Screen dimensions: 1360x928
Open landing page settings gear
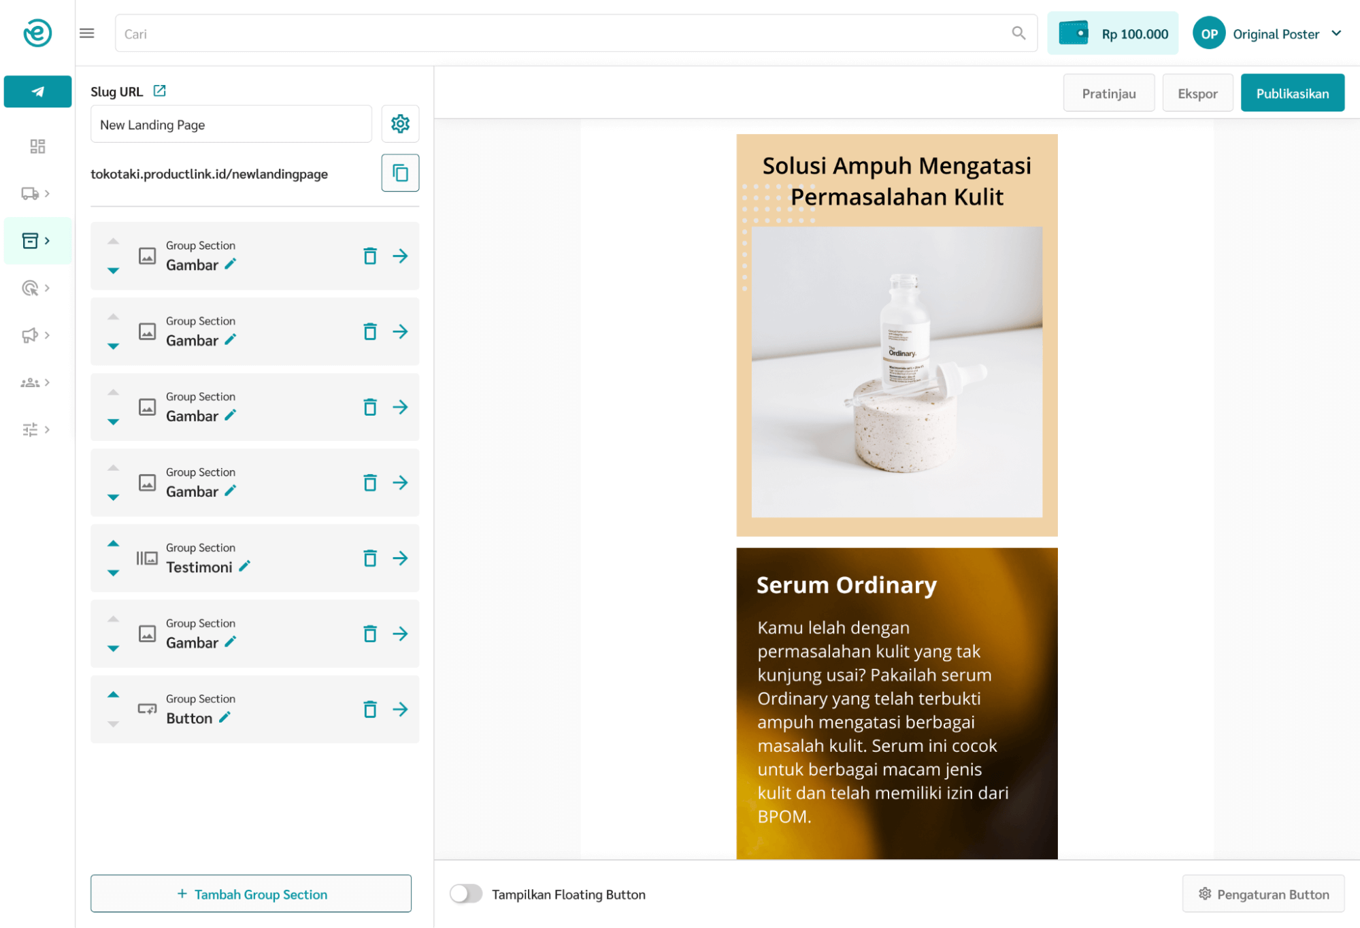(x=400, y=124)
